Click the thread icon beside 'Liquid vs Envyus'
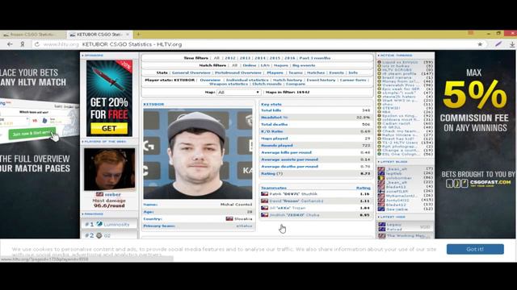This screenshot has height=290, width=517. [x=379, y=62]
